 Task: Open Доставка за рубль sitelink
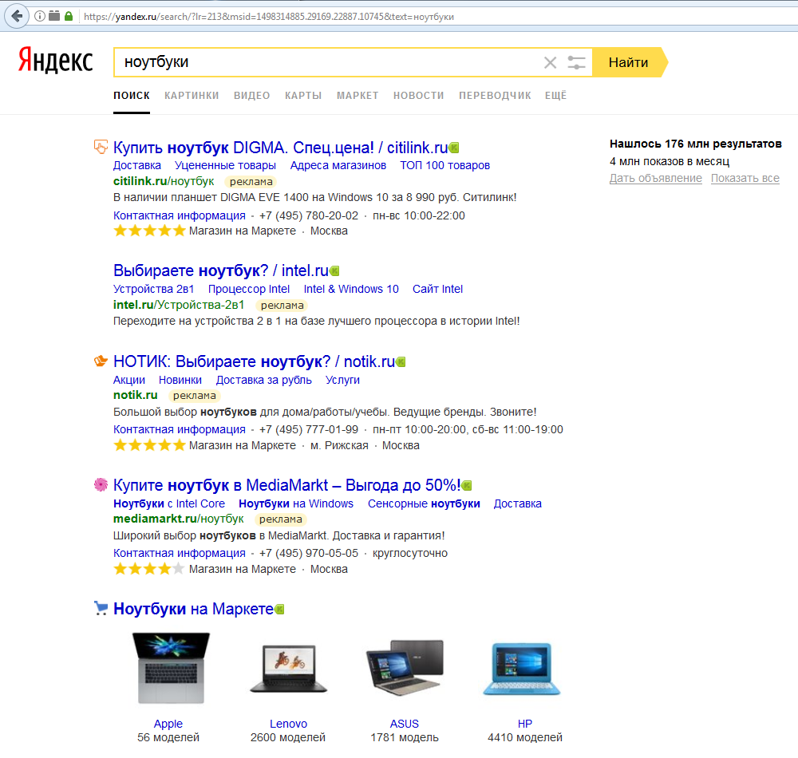[263, 380]
